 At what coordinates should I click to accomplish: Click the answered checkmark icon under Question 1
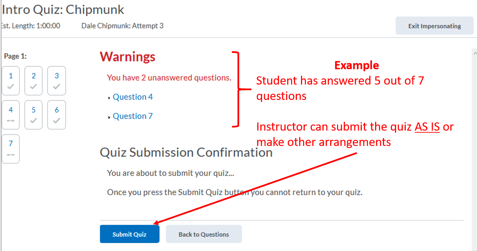[11, 87]
